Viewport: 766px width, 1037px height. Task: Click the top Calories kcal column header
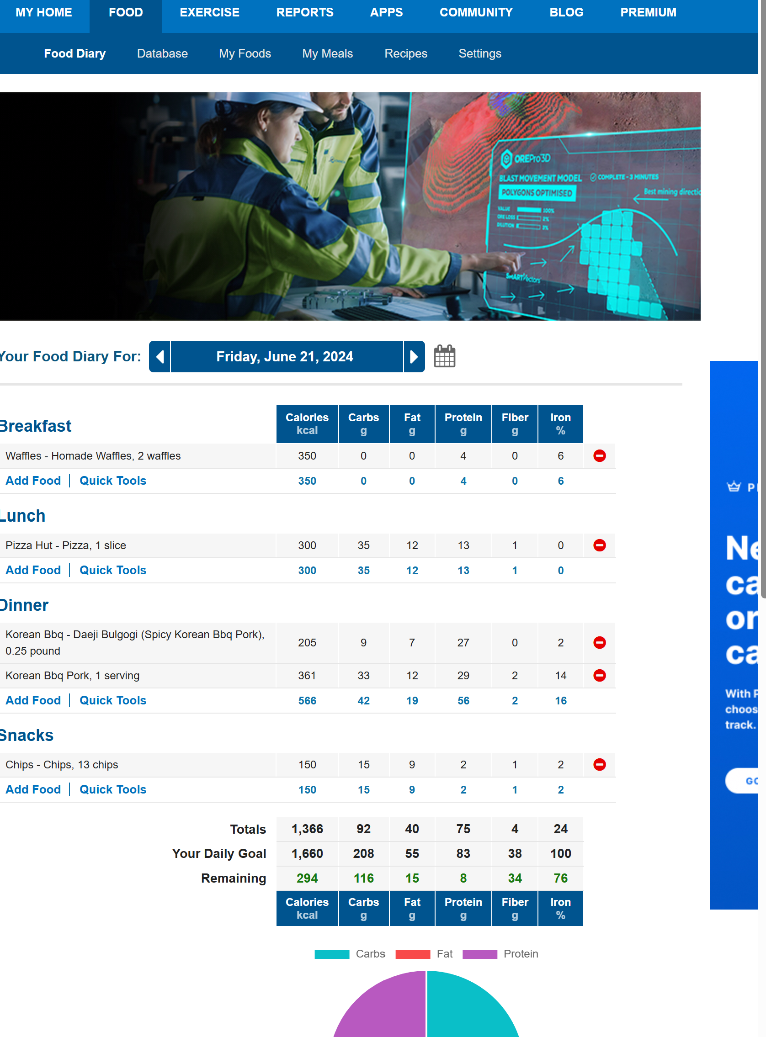(x=307, y=423)
